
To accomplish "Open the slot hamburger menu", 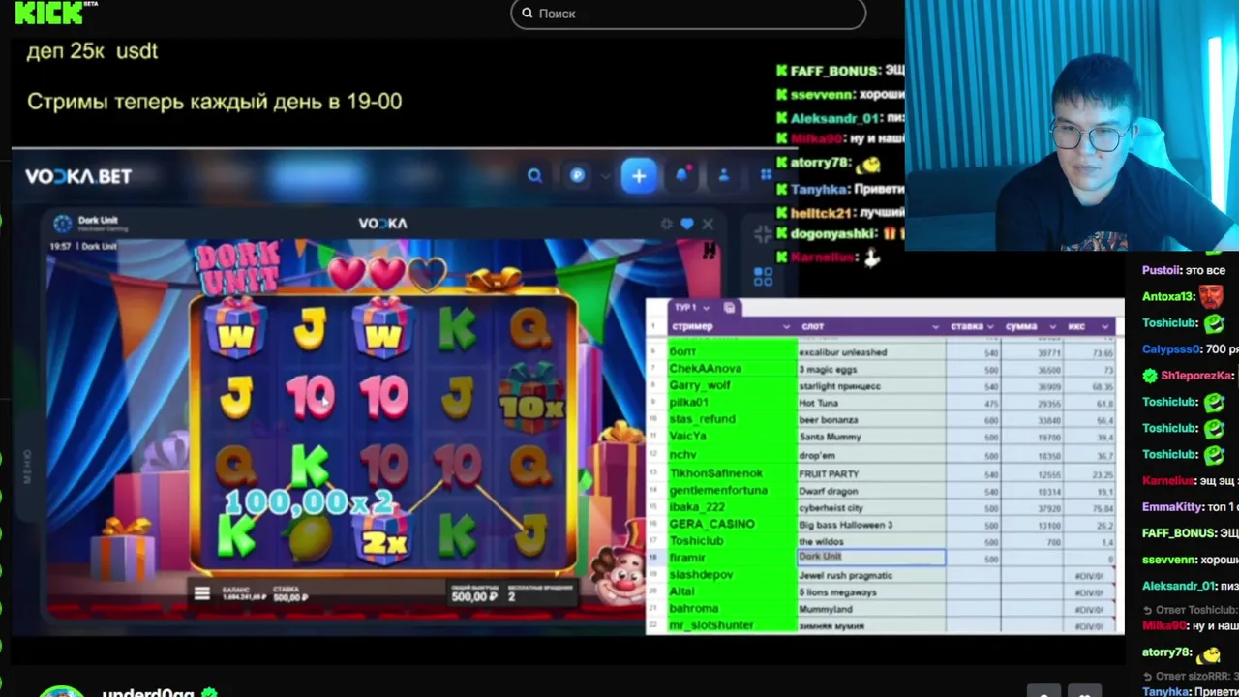I will pos(201,593).
